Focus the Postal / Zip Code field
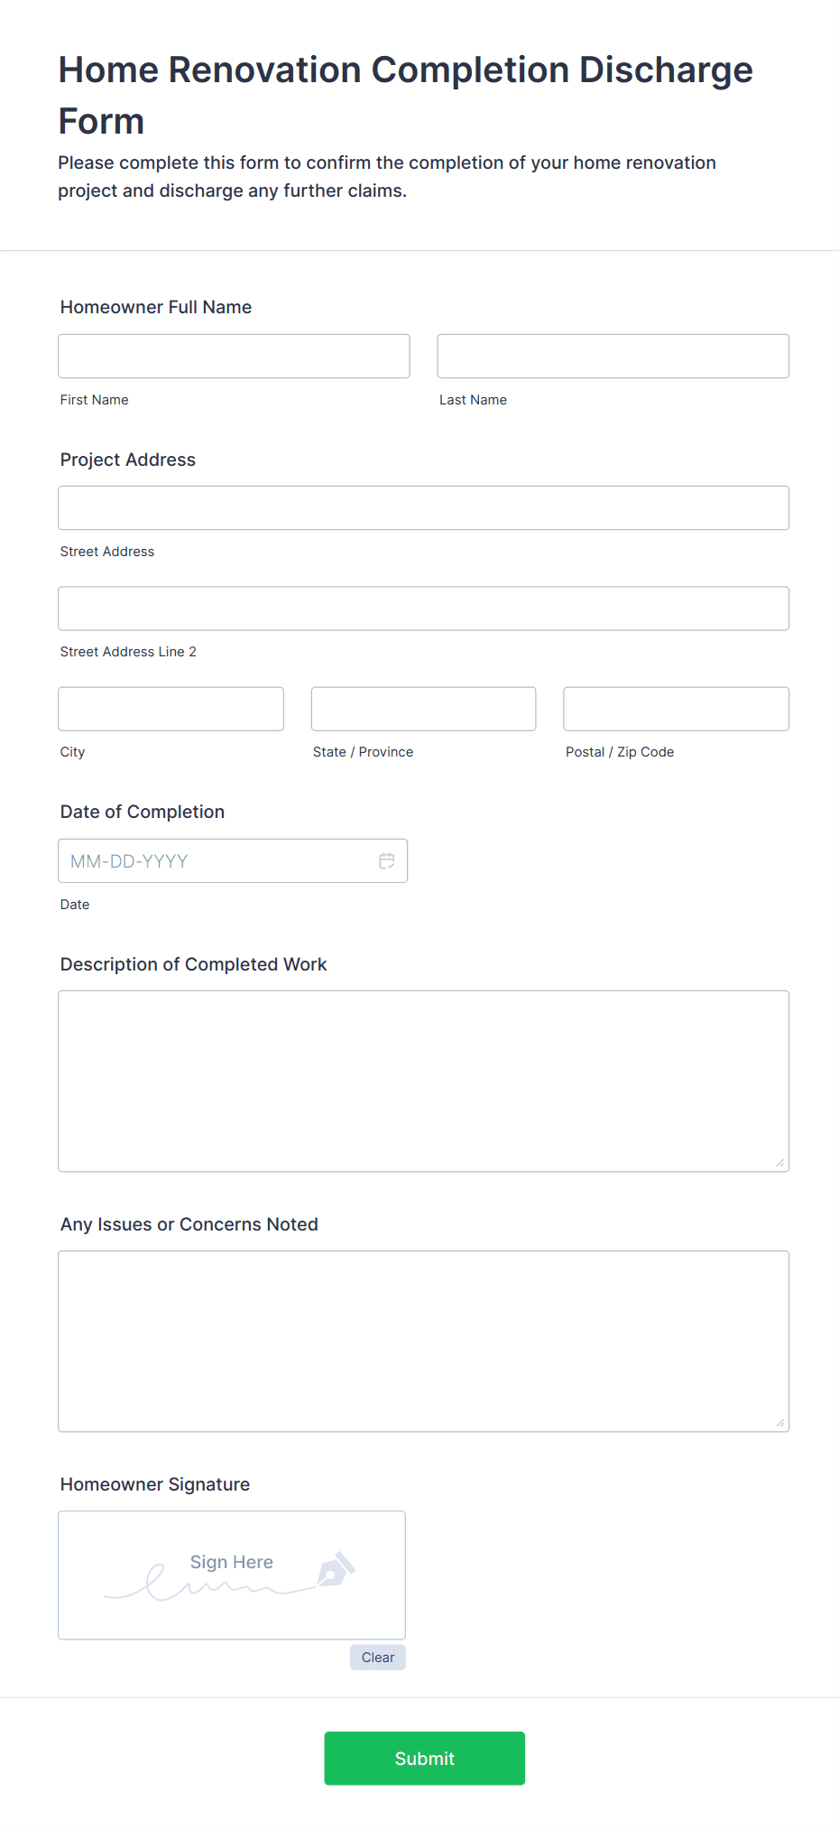Screen dimensions: 839x1830 pos(676,709)
